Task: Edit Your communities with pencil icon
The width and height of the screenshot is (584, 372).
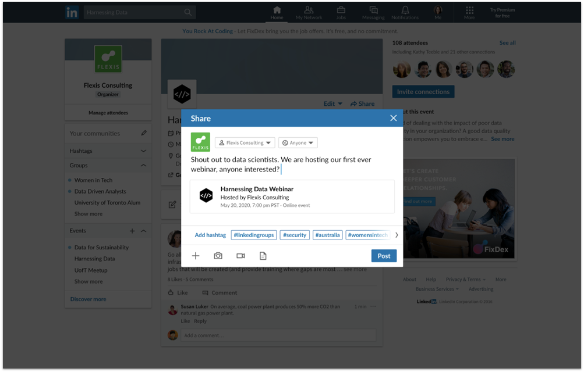Action: tap(144, 133)
